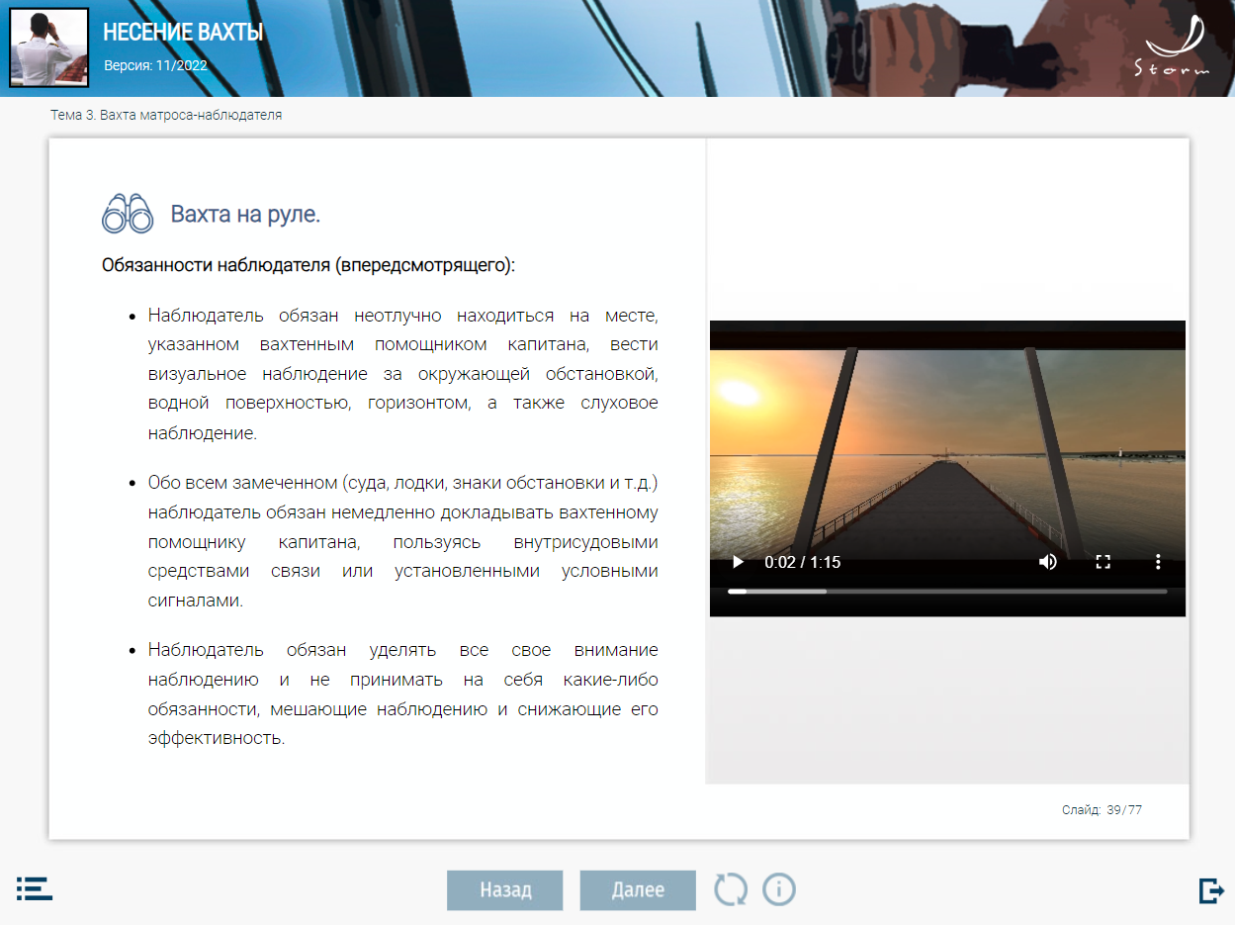The image size is (1235, 925).
Task: Click second bullet starting Обо всем замеченном
Action: coord(402,542)
